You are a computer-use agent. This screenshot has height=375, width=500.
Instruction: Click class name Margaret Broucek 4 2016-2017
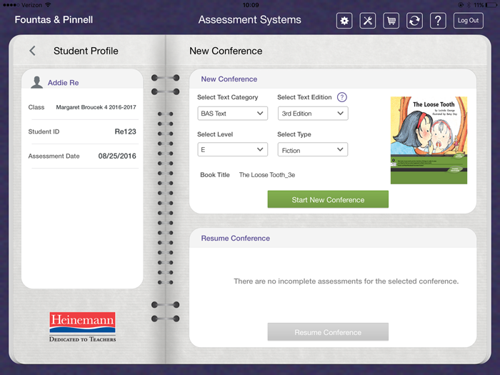click(96, 107)
